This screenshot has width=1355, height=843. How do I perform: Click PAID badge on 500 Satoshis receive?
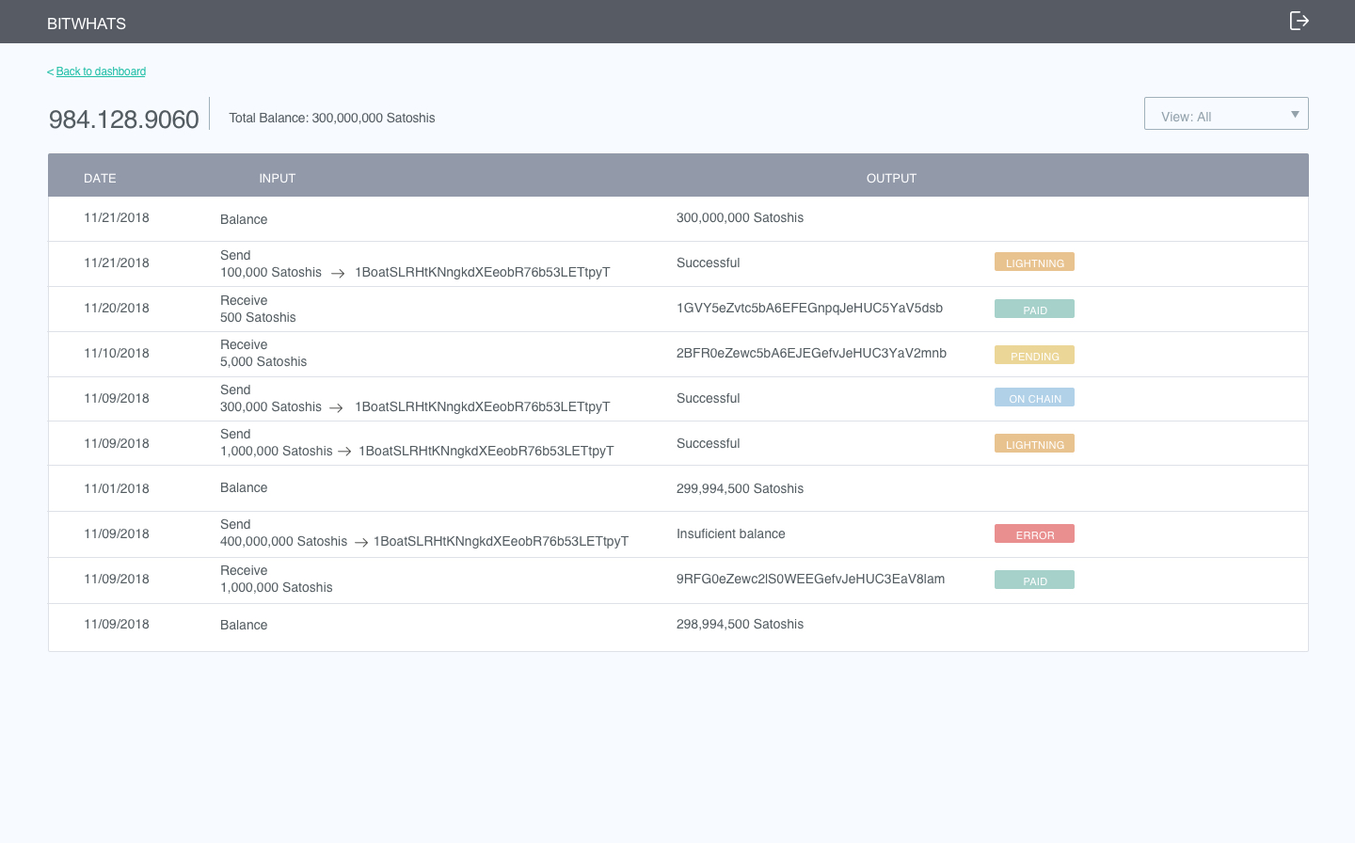(x=1034, y=309)
